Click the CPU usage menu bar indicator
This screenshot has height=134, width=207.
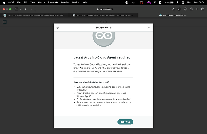tap(142, 2)
